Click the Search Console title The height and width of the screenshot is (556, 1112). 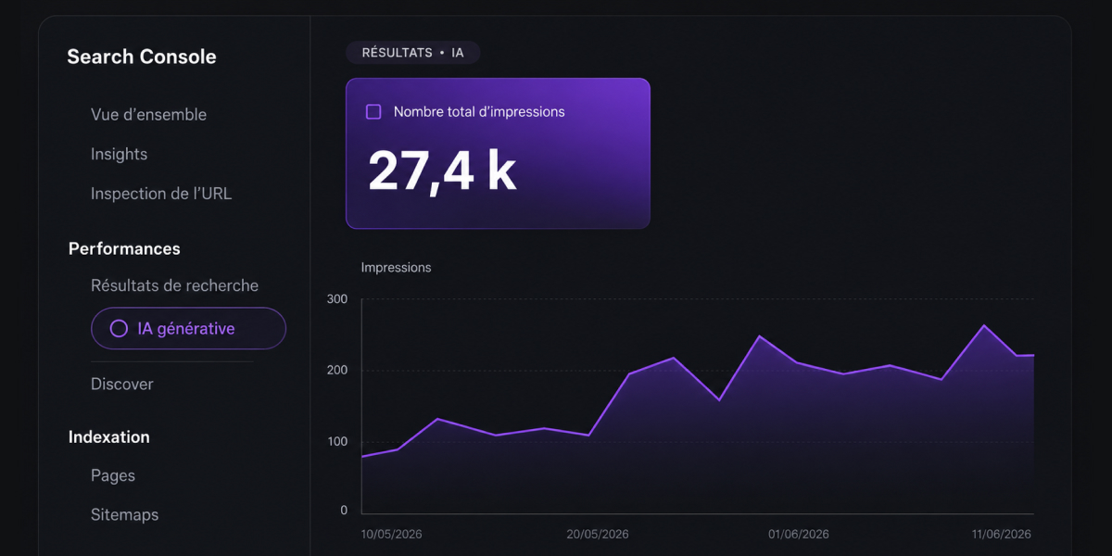click(x=142, y=57)
